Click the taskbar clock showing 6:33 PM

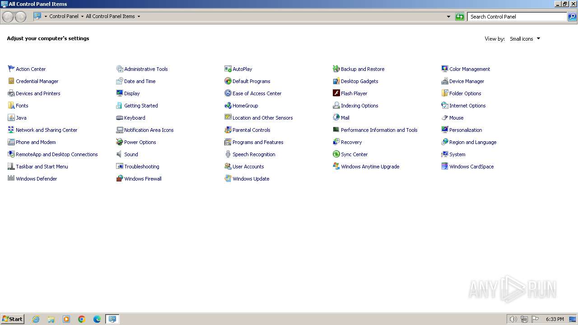click(555, 319)
